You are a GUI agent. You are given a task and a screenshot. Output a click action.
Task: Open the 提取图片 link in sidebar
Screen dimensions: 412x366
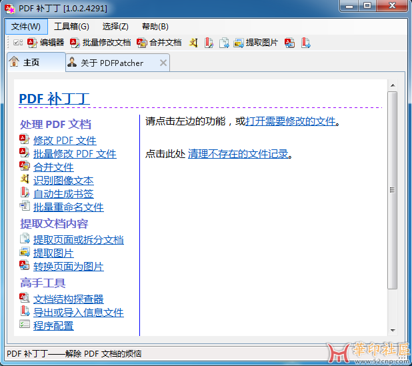53,253
